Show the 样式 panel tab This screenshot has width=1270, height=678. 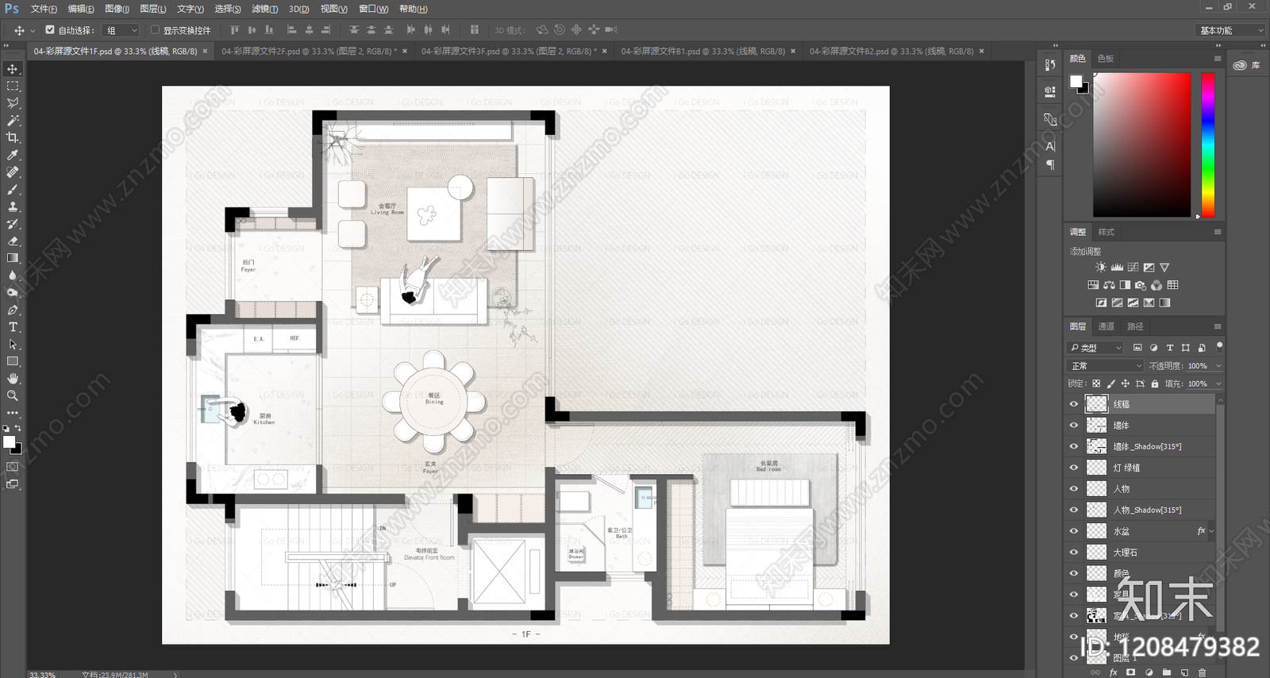pyautogui.click(x=1106, y=232)
